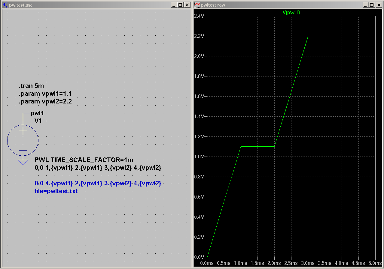384x269 pixels.
Task: Close the pwltest.raw waveform window
Action: point(379,5)
